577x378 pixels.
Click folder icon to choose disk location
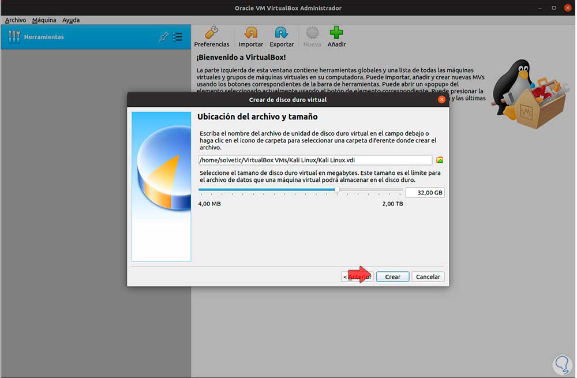[439, 160]
